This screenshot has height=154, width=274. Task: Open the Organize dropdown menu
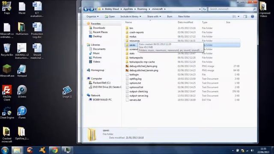(x=92, y=16)
